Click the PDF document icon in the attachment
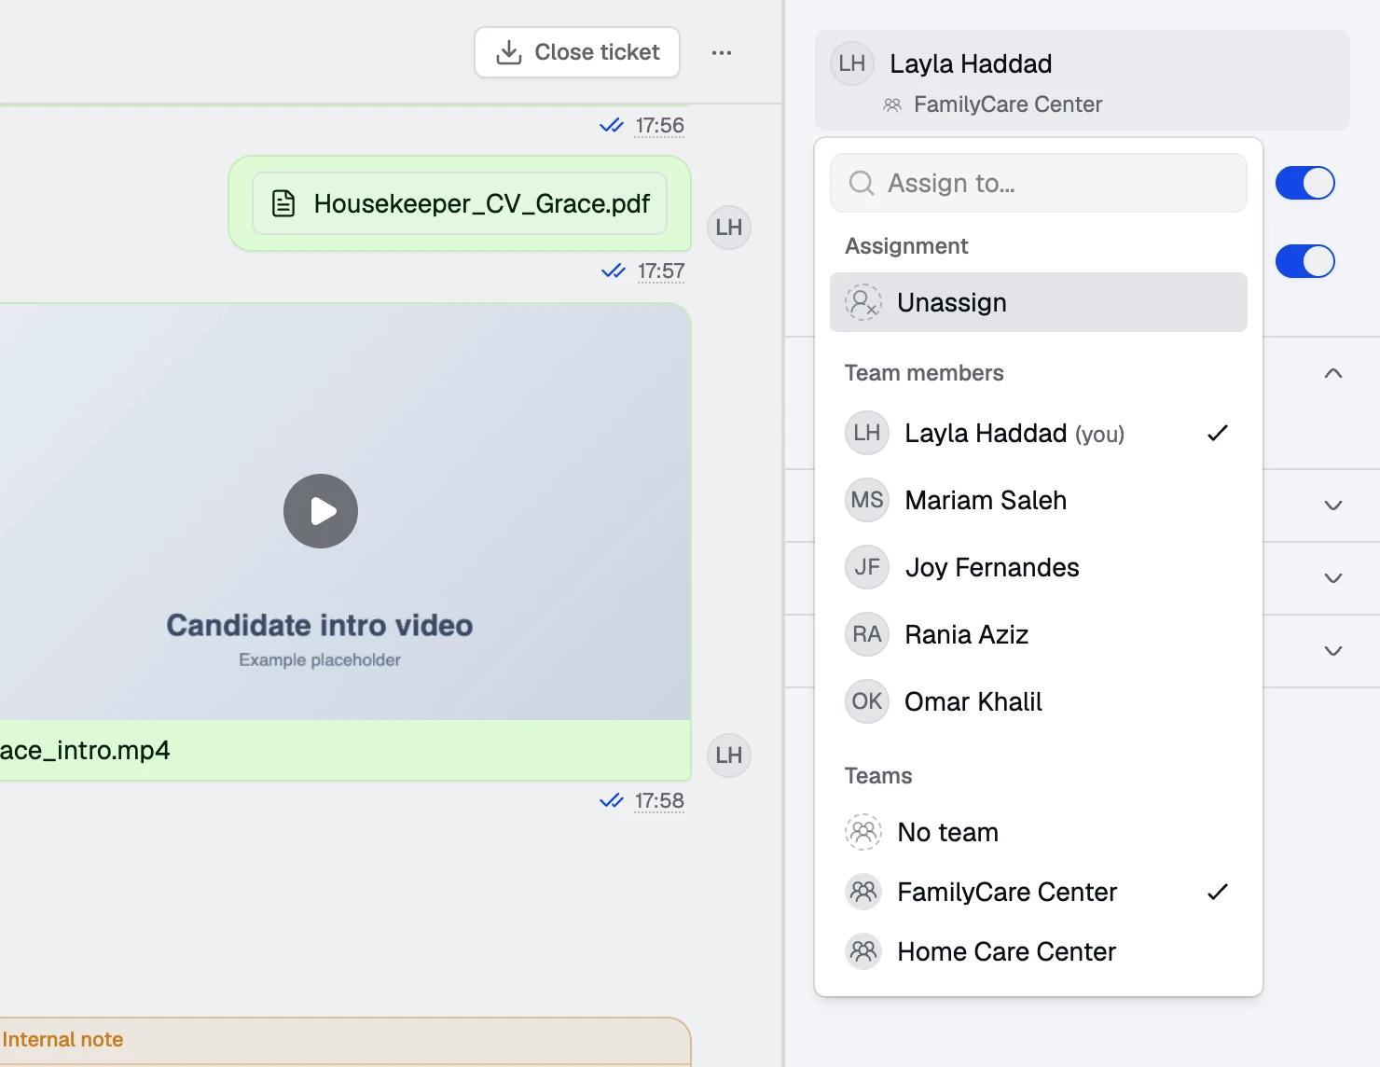The width and height of the screenshot is (1380, 1067). pos(283,203)
